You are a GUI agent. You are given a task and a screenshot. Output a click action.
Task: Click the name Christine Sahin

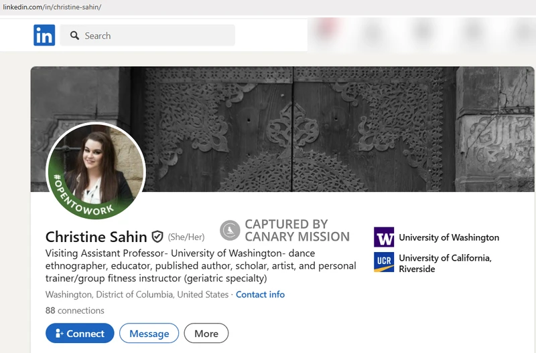point(96,237)
